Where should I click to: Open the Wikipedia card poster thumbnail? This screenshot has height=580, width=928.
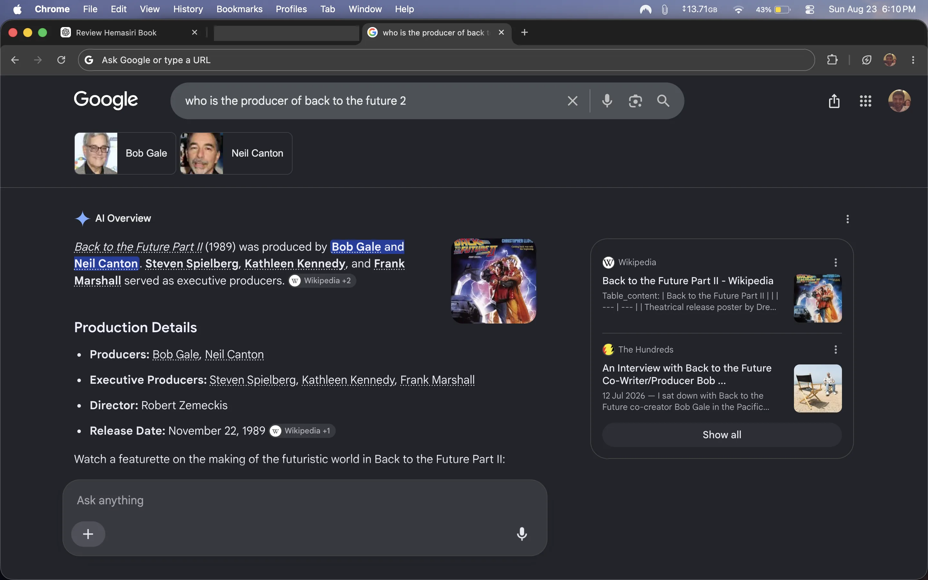click(817, 298)
